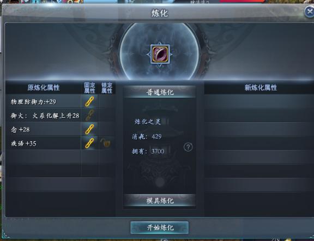Select the 御火: 火系化解上升28 attribute row
This screenshot has height=241, width=314.
[x=43, y=116]
